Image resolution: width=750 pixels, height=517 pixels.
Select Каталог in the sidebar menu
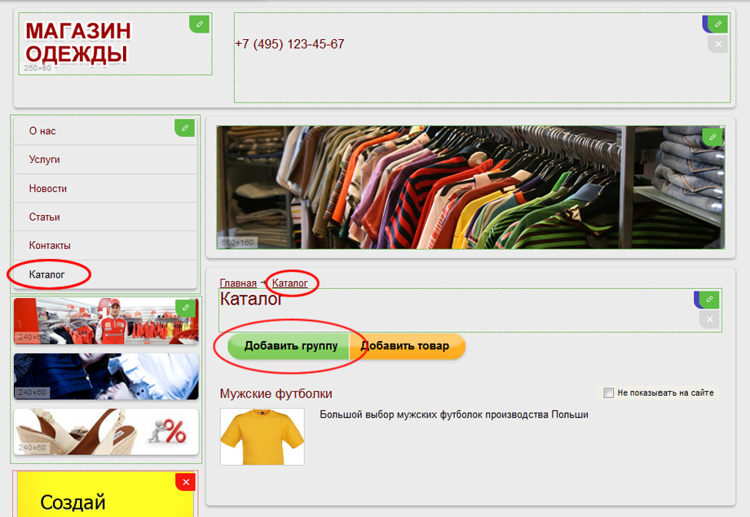coord(46,274)
